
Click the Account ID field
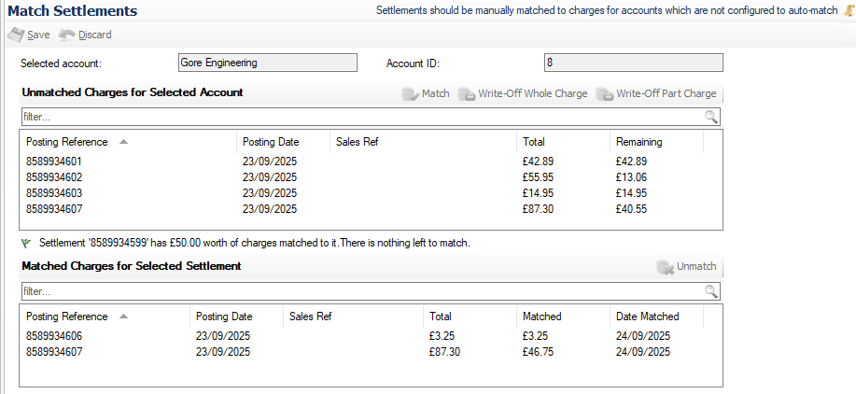(633, 63)
